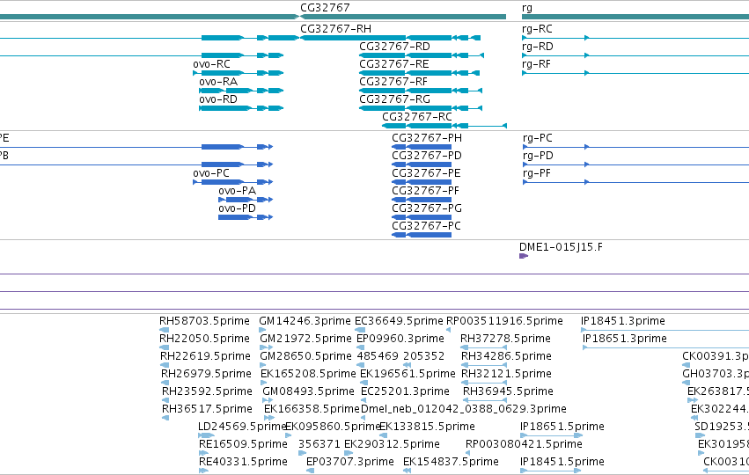Click the RH34286.5prime EST label
The width and height of the screenshot is (749, 475).
point(506,356)
